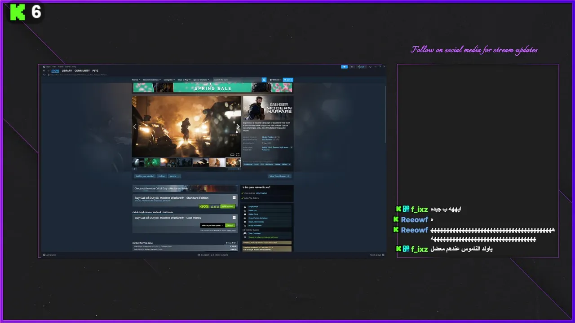Click the In-App Purchases cart icon
Screen dimensions: 575x323
tap(245, 226)
